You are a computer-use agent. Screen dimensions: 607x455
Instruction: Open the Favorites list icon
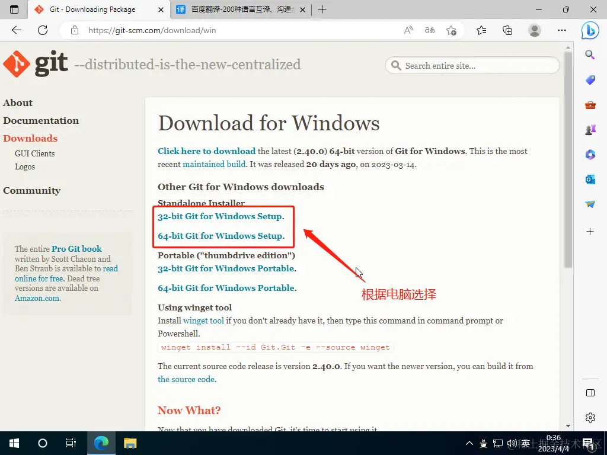click(481, 30)
